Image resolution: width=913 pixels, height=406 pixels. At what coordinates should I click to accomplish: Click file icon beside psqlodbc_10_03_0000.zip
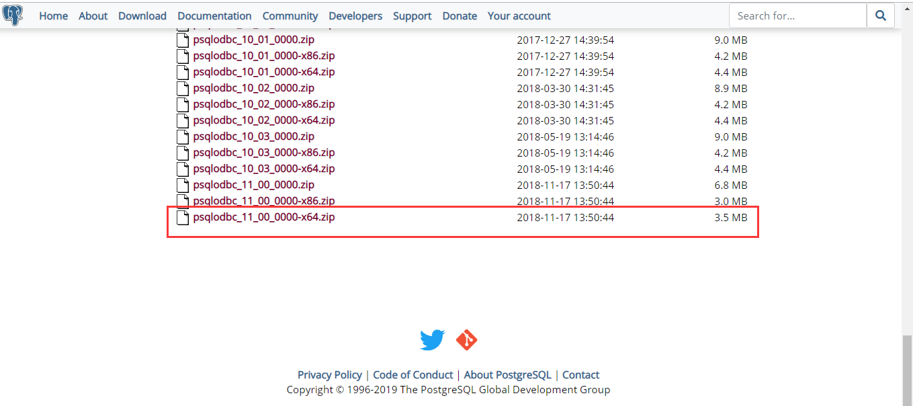tap(183, 136)
